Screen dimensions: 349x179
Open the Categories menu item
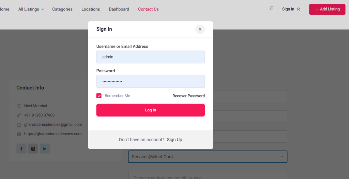pyautogui.click(x=62, y=9)
